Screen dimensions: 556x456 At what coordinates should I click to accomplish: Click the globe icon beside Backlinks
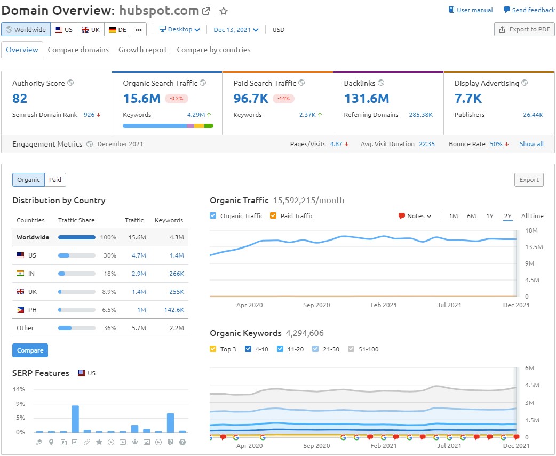(x=381, y=83)
